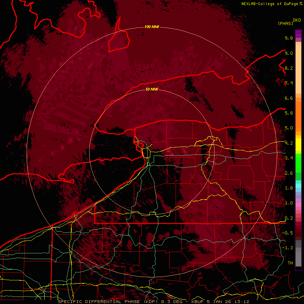Click the yellow segment of the color bar
Screen dimensions: 304x304
coord(298,145)
